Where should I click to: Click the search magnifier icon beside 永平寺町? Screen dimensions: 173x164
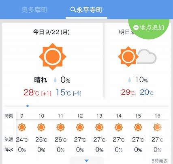73,10
